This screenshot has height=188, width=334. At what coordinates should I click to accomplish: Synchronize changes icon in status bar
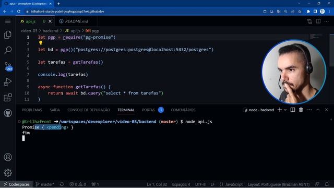[x=62, y=184]
